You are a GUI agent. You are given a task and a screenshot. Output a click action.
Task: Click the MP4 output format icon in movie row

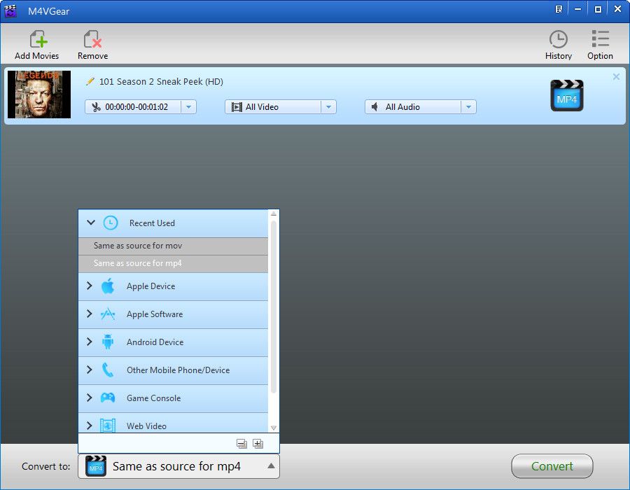pos(566,96)
